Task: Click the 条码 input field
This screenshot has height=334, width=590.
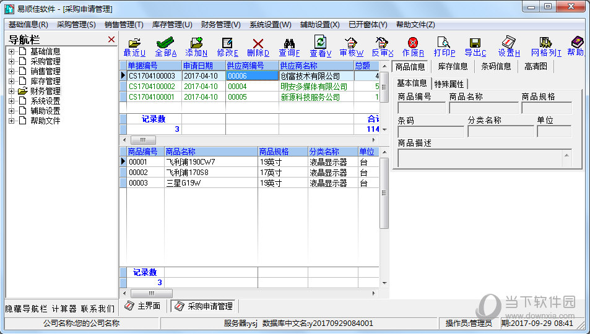Action: [431, 132]
